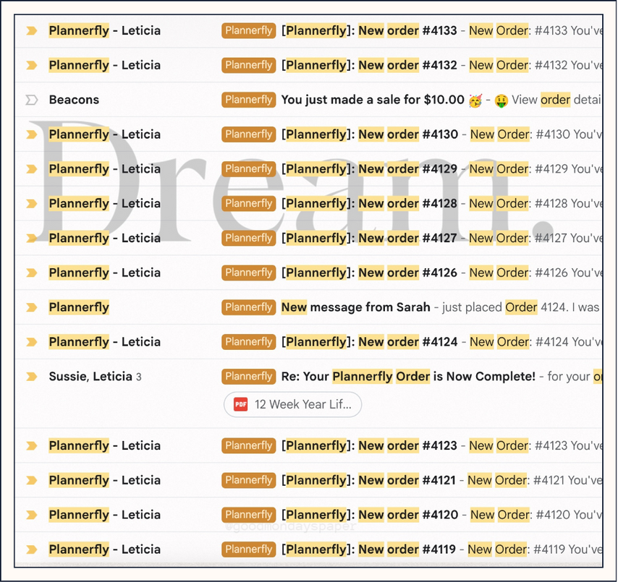618x582 pixels.
Task: Click the "Sussie, Leticia" sender name
Action: click(x=90, y=377)
